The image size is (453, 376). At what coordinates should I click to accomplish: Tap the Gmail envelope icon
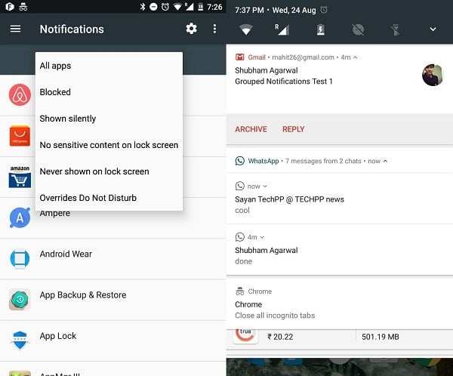(240, 57)
